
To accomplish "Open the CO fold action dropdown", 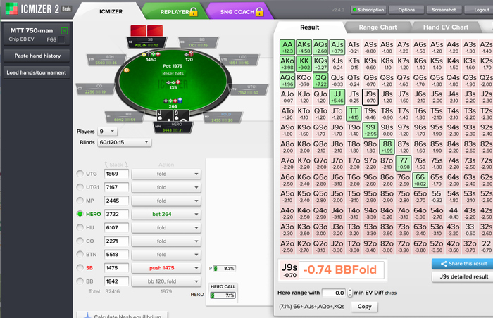I will pyautogui.click(x=166, y=241).
